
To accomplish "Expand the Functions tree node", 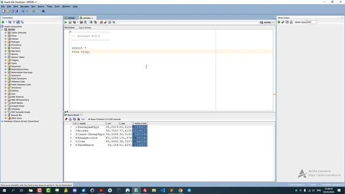I will tap(6, 48).
